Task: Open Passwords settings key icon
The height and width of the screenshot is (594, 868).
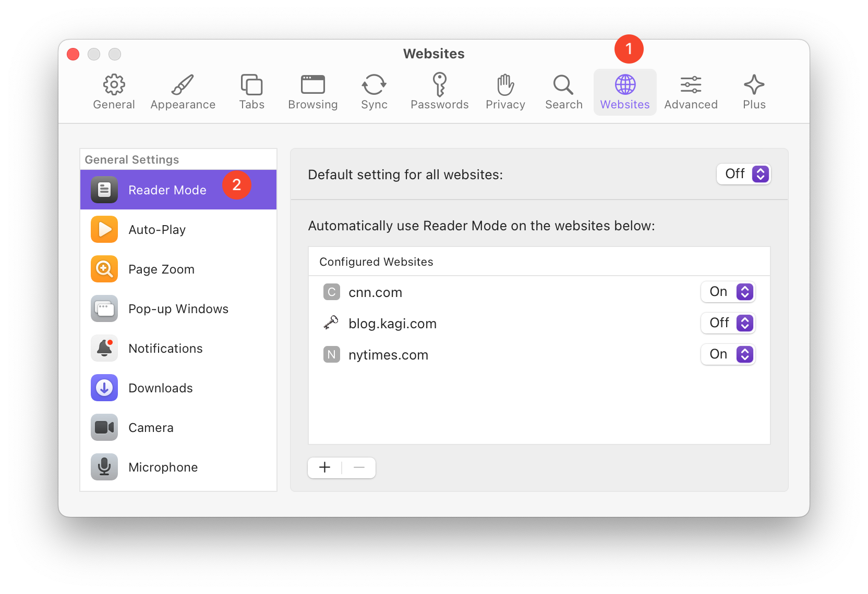Action: point(440,84)
